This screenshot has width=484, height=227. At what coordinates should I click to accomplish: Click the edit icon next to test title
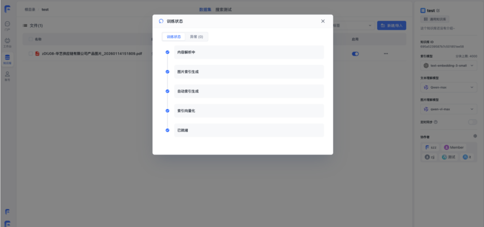pyautogui.click(x=438, y=10)
